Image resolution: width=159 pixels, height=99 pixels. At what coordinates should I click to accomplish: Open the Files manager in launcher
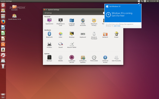point(3,16)
